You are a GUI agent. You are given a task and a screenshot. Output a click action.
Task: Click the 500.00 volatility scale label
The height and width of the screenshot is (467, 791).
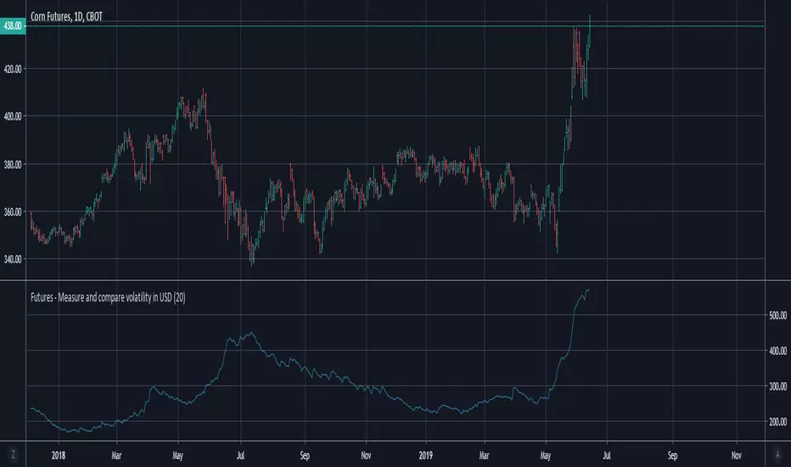point(777,315)
